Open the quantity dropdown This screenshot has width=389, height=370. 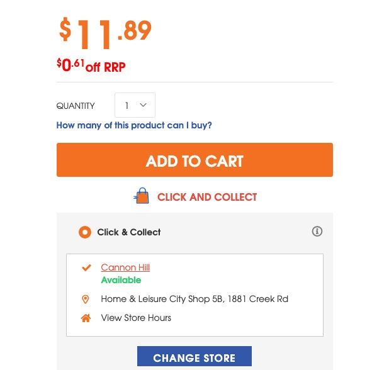(135, 105)
